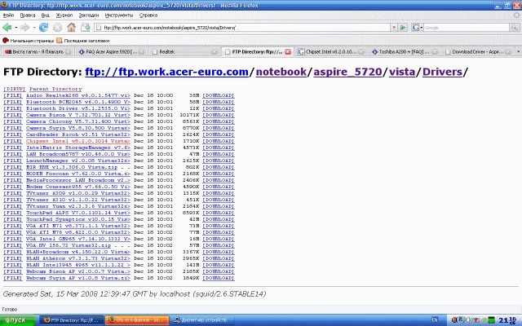Click DOWNLOAD for the VGA Intel GM965 row
The height and width of the screenshot is (326, 522).
pos(219,239)
